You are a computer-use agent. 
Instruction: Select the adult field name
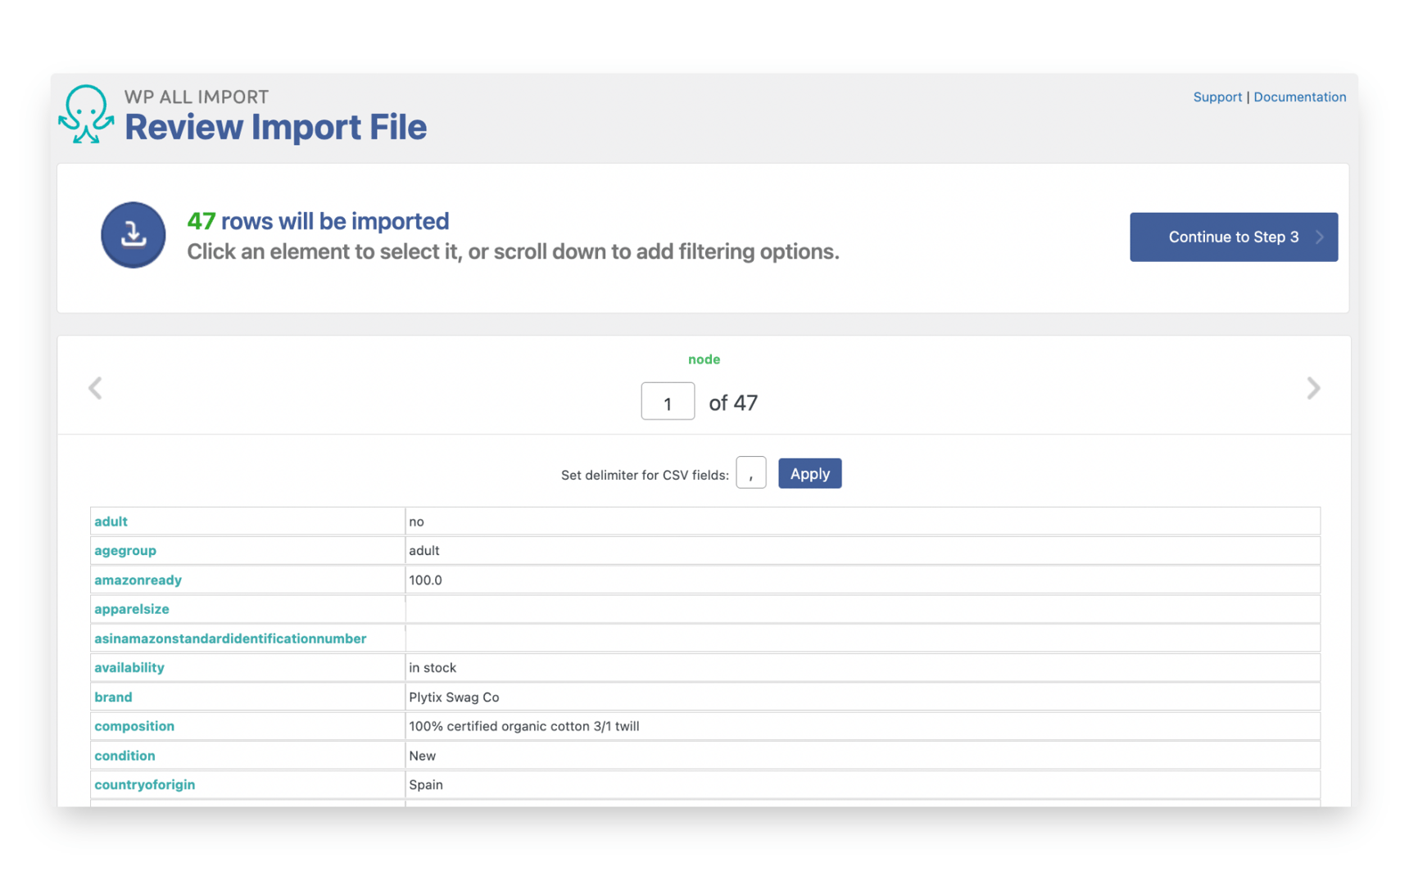(111, 521)
